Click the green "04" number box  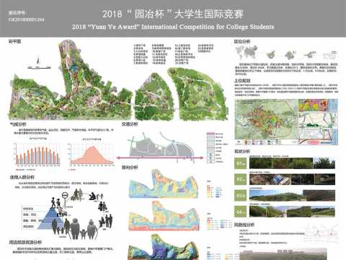click(240, 212)
